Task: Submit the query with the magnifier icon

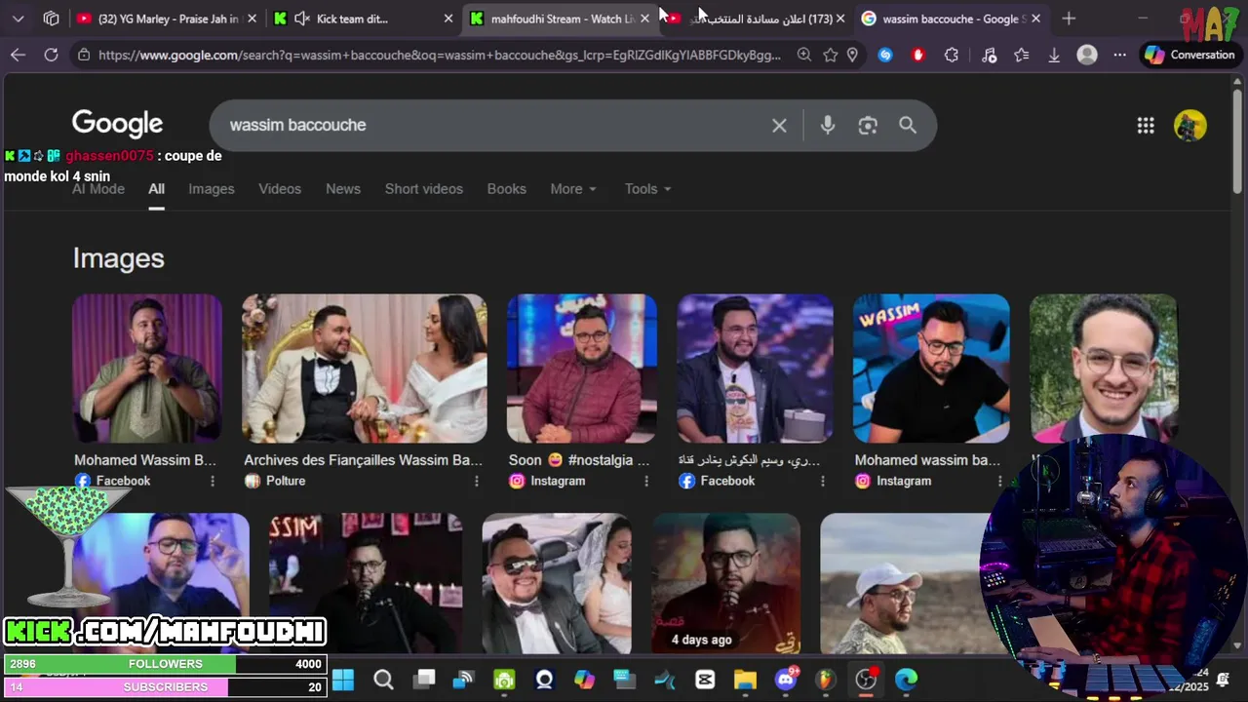Action: [x=908, y=125]
